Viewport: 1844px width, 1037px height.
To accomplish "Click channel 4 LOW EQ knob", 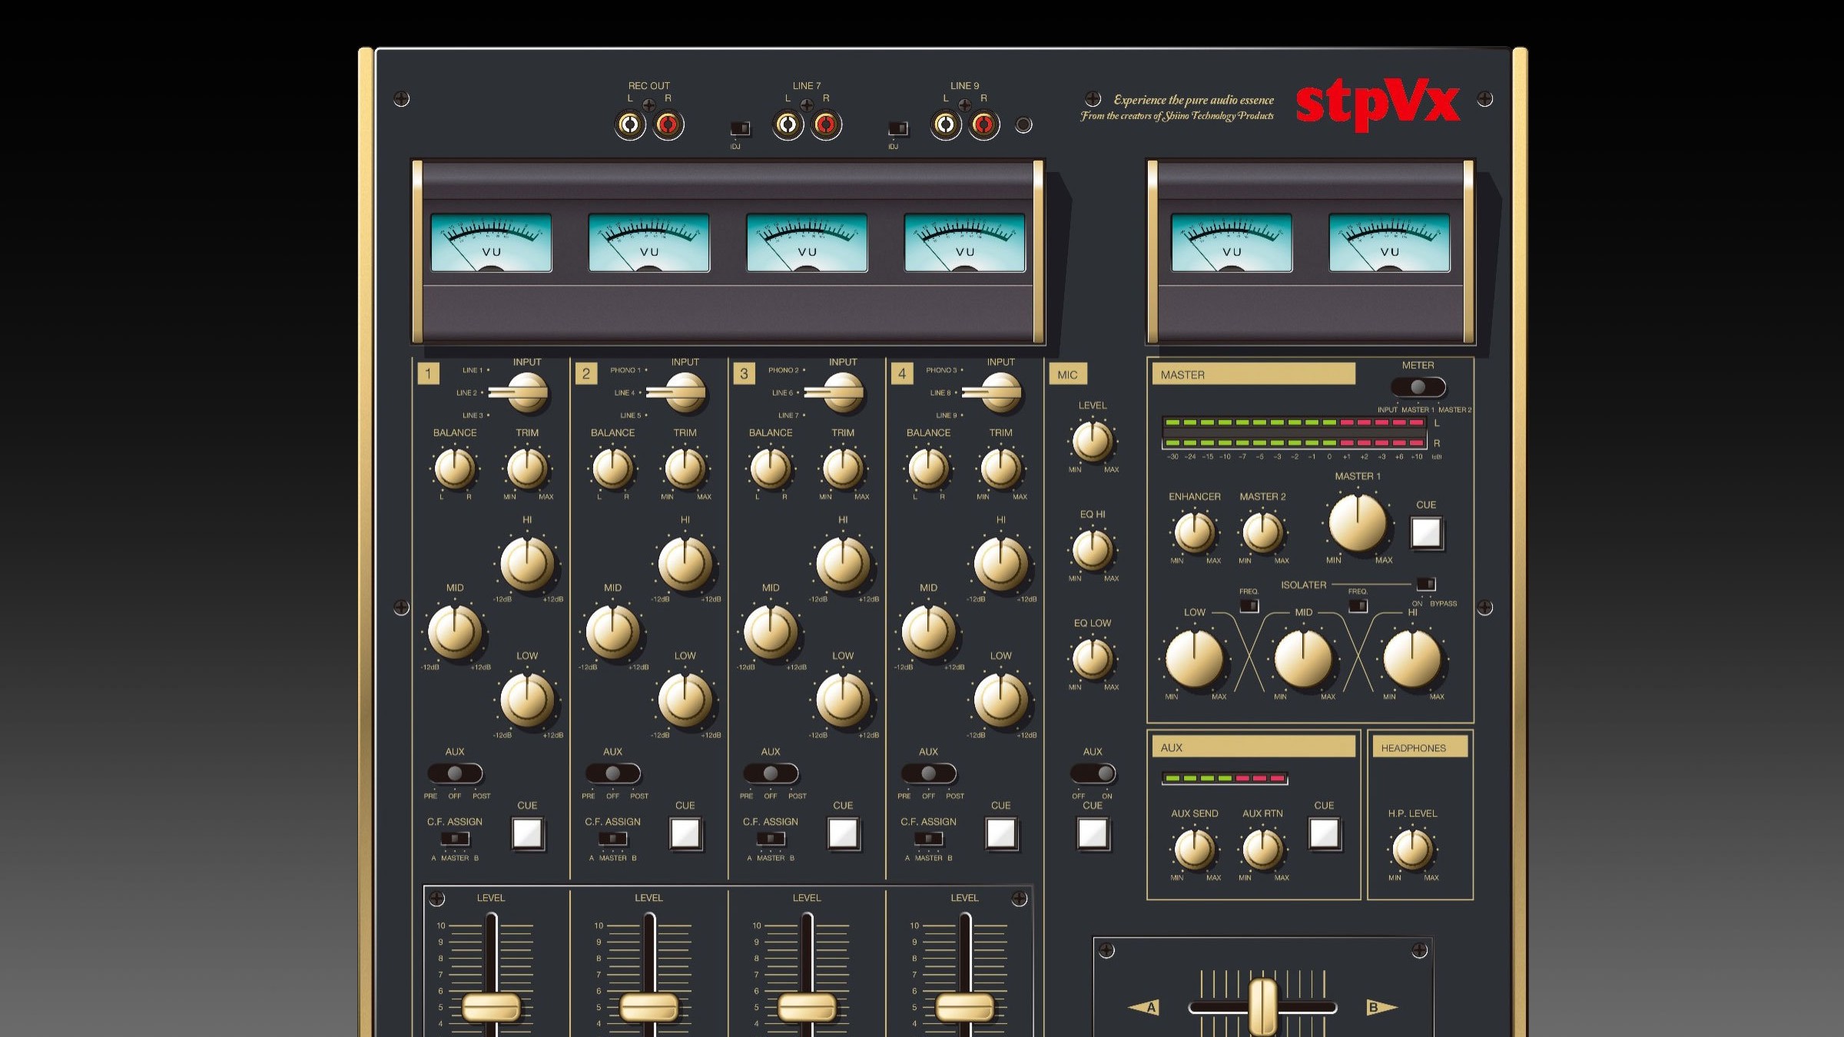I will pos(1000,700).
